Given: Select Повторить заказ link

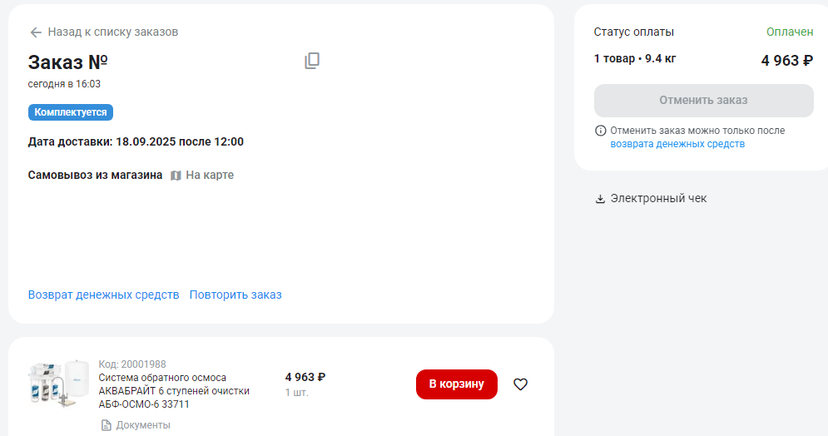Looking at the screenshot, I should pyautogui.click(x=236, y=295).
